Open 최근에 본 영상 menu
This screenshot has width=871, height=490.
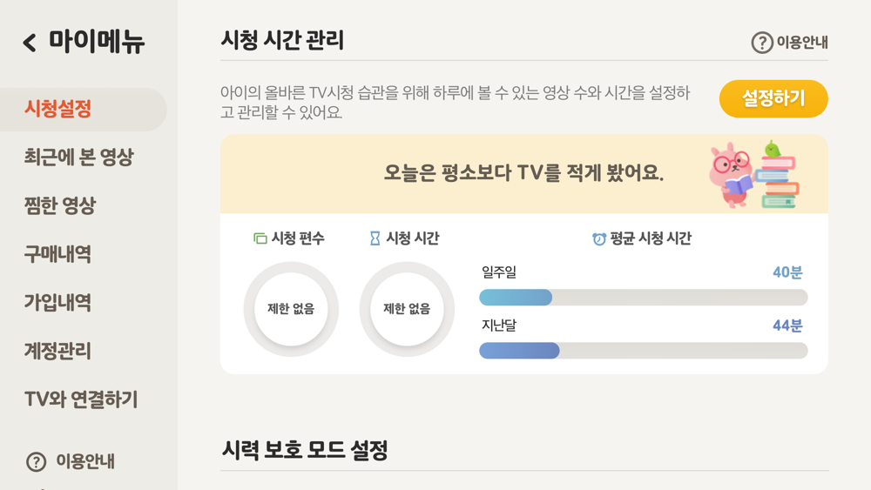pos(79,157)
